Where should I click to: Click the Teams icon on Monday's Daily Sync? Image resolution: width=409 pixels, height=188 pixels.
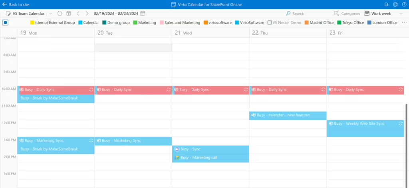point(22,90)
